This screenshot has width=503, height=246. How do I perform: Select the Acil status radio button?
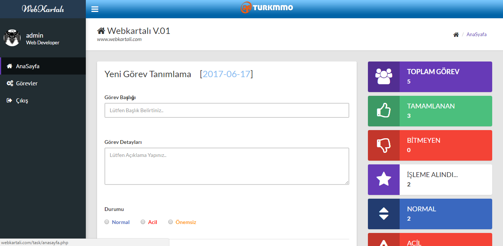coord(143,222)
